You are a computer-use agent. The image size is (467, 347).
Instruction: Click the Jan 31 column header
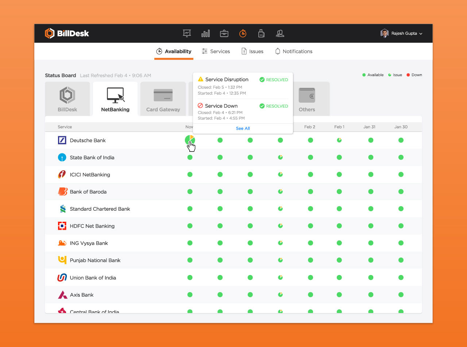click(369, 127)
